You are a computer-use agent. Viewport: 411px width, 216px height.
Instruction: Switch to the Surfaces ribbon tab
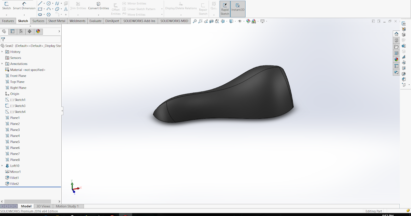[38, 21]
